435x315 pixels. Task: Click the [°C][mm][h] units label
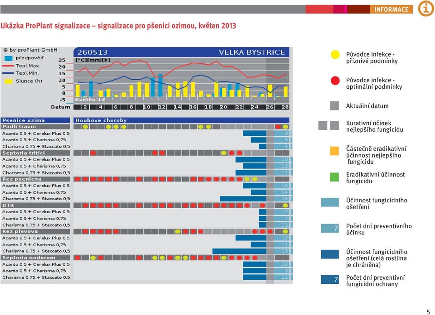(x=92, y=60)
